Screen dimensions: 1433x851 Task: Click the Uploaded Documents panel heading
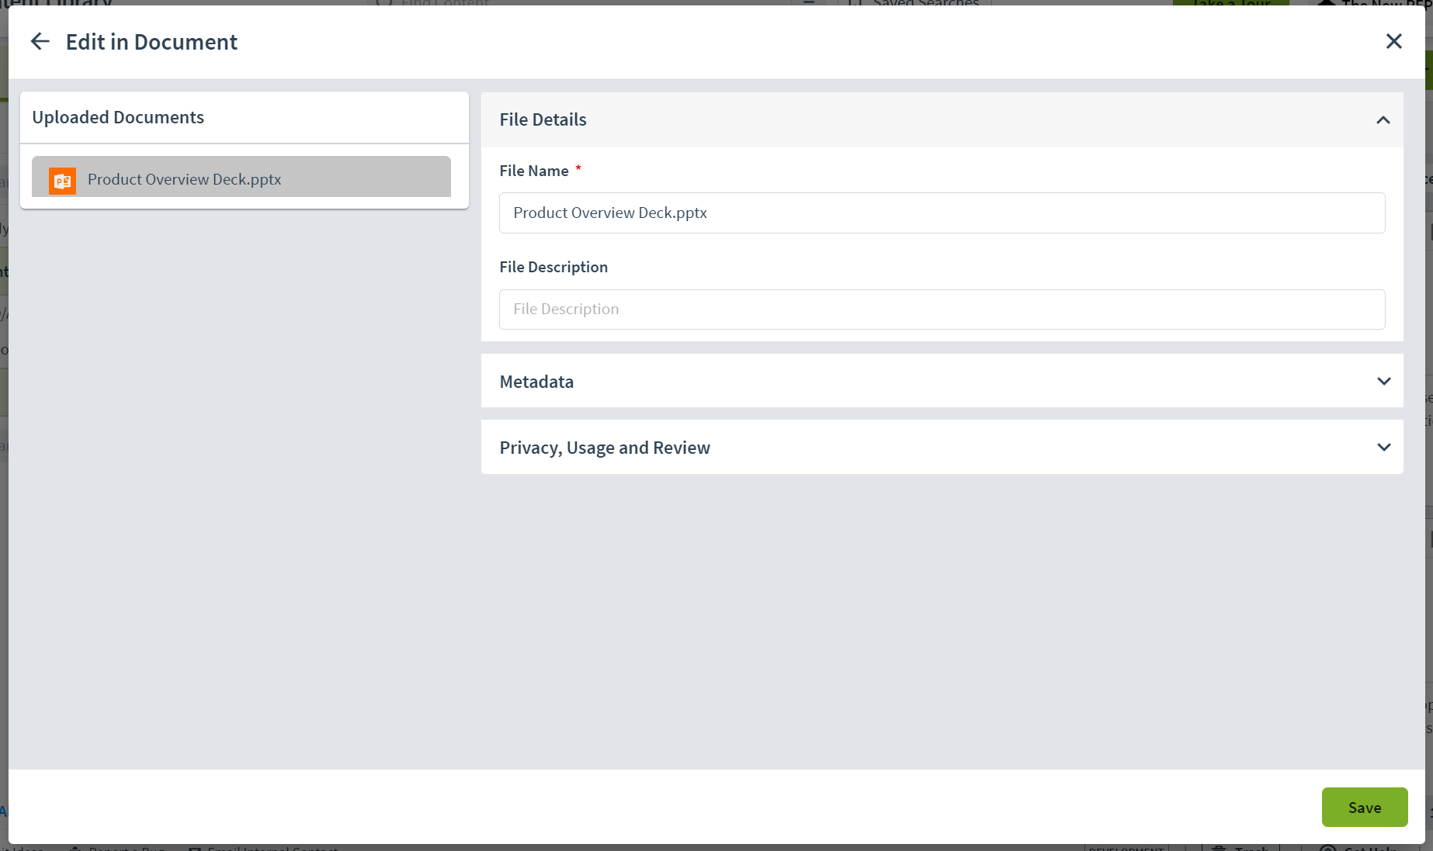tap(118, 117)
